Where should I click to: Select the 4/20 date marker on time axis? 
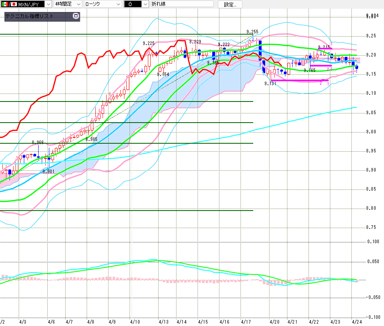click(274, 321)
